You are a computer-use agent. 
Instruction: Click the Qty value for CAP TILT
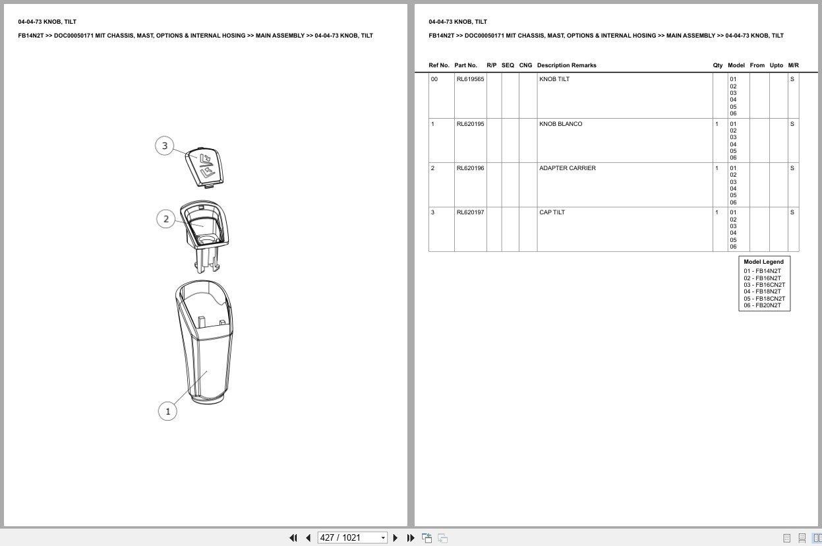tap(717, 212)
